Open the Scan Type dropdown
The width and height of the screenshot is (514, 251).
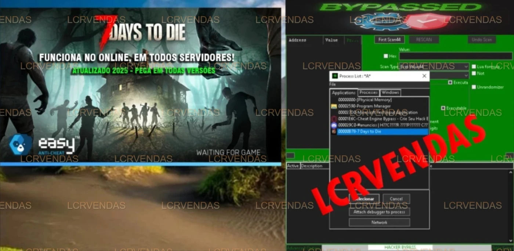tap(434, 67)
